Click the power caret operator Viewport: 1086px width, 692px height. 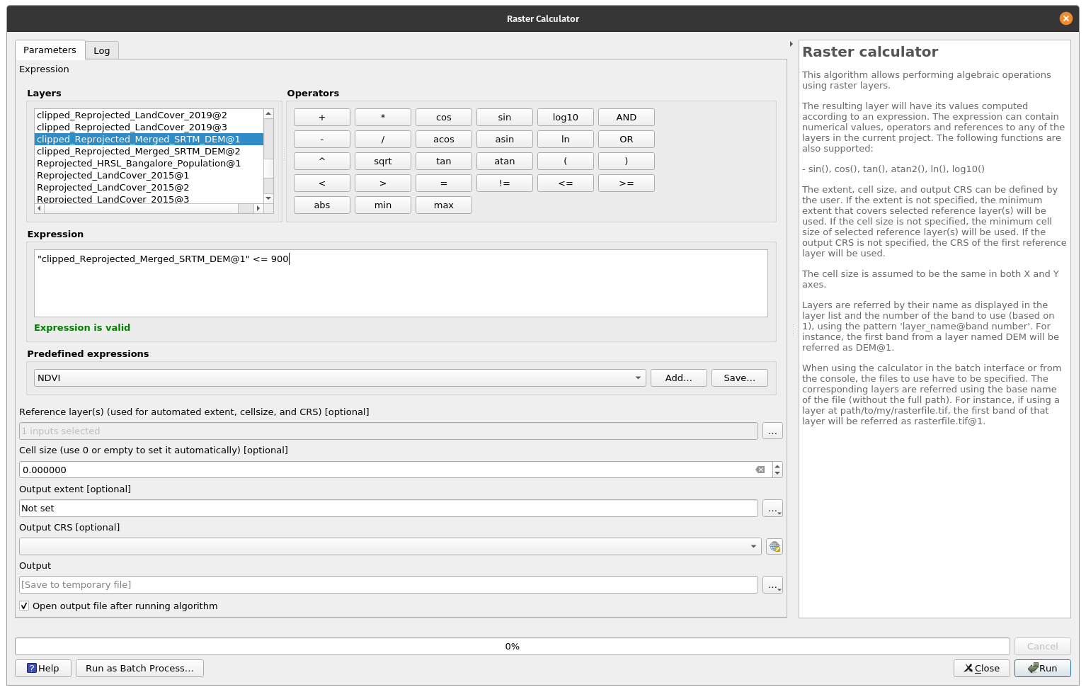322,161
